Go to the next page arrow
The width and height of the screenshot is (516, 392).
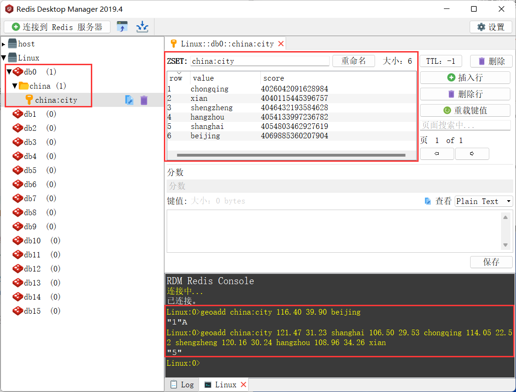coord(472,154)
